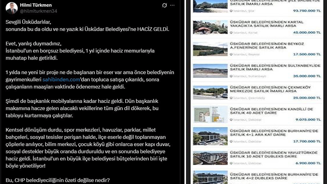Open the Burhaniye 4+2 dubleks daire listing title
327x184 pixels.
274,176
